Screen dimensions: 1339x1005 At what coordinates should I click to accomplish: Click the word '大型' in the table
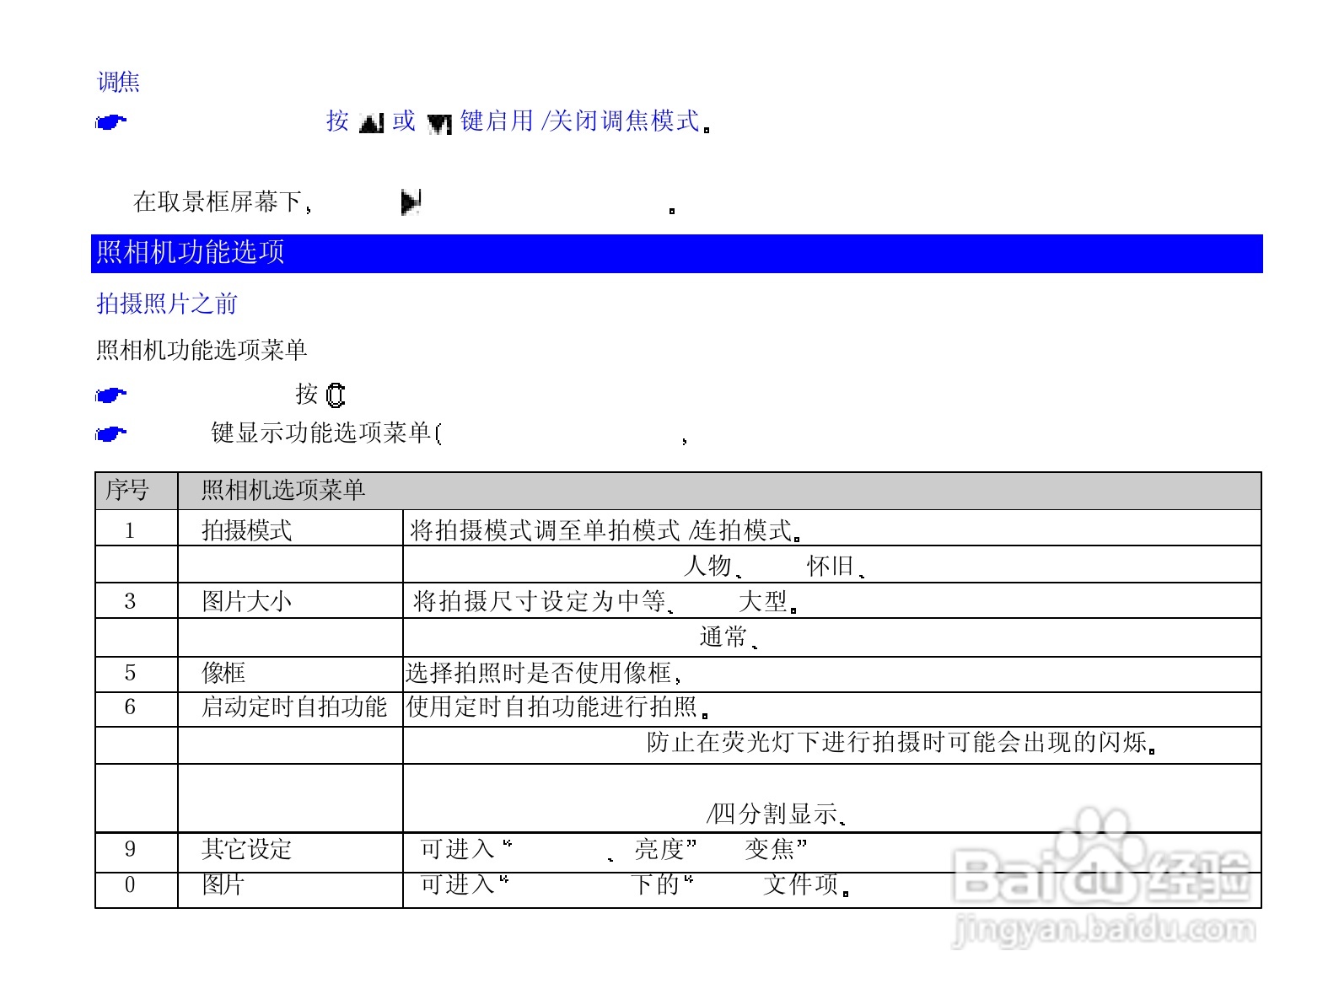tap(763, 601)
